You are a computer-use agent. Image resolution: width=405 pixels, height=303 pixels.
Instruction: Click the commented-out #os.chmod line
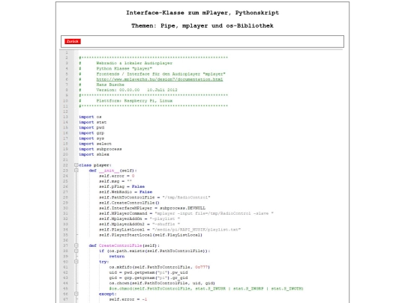pos(206,289)
